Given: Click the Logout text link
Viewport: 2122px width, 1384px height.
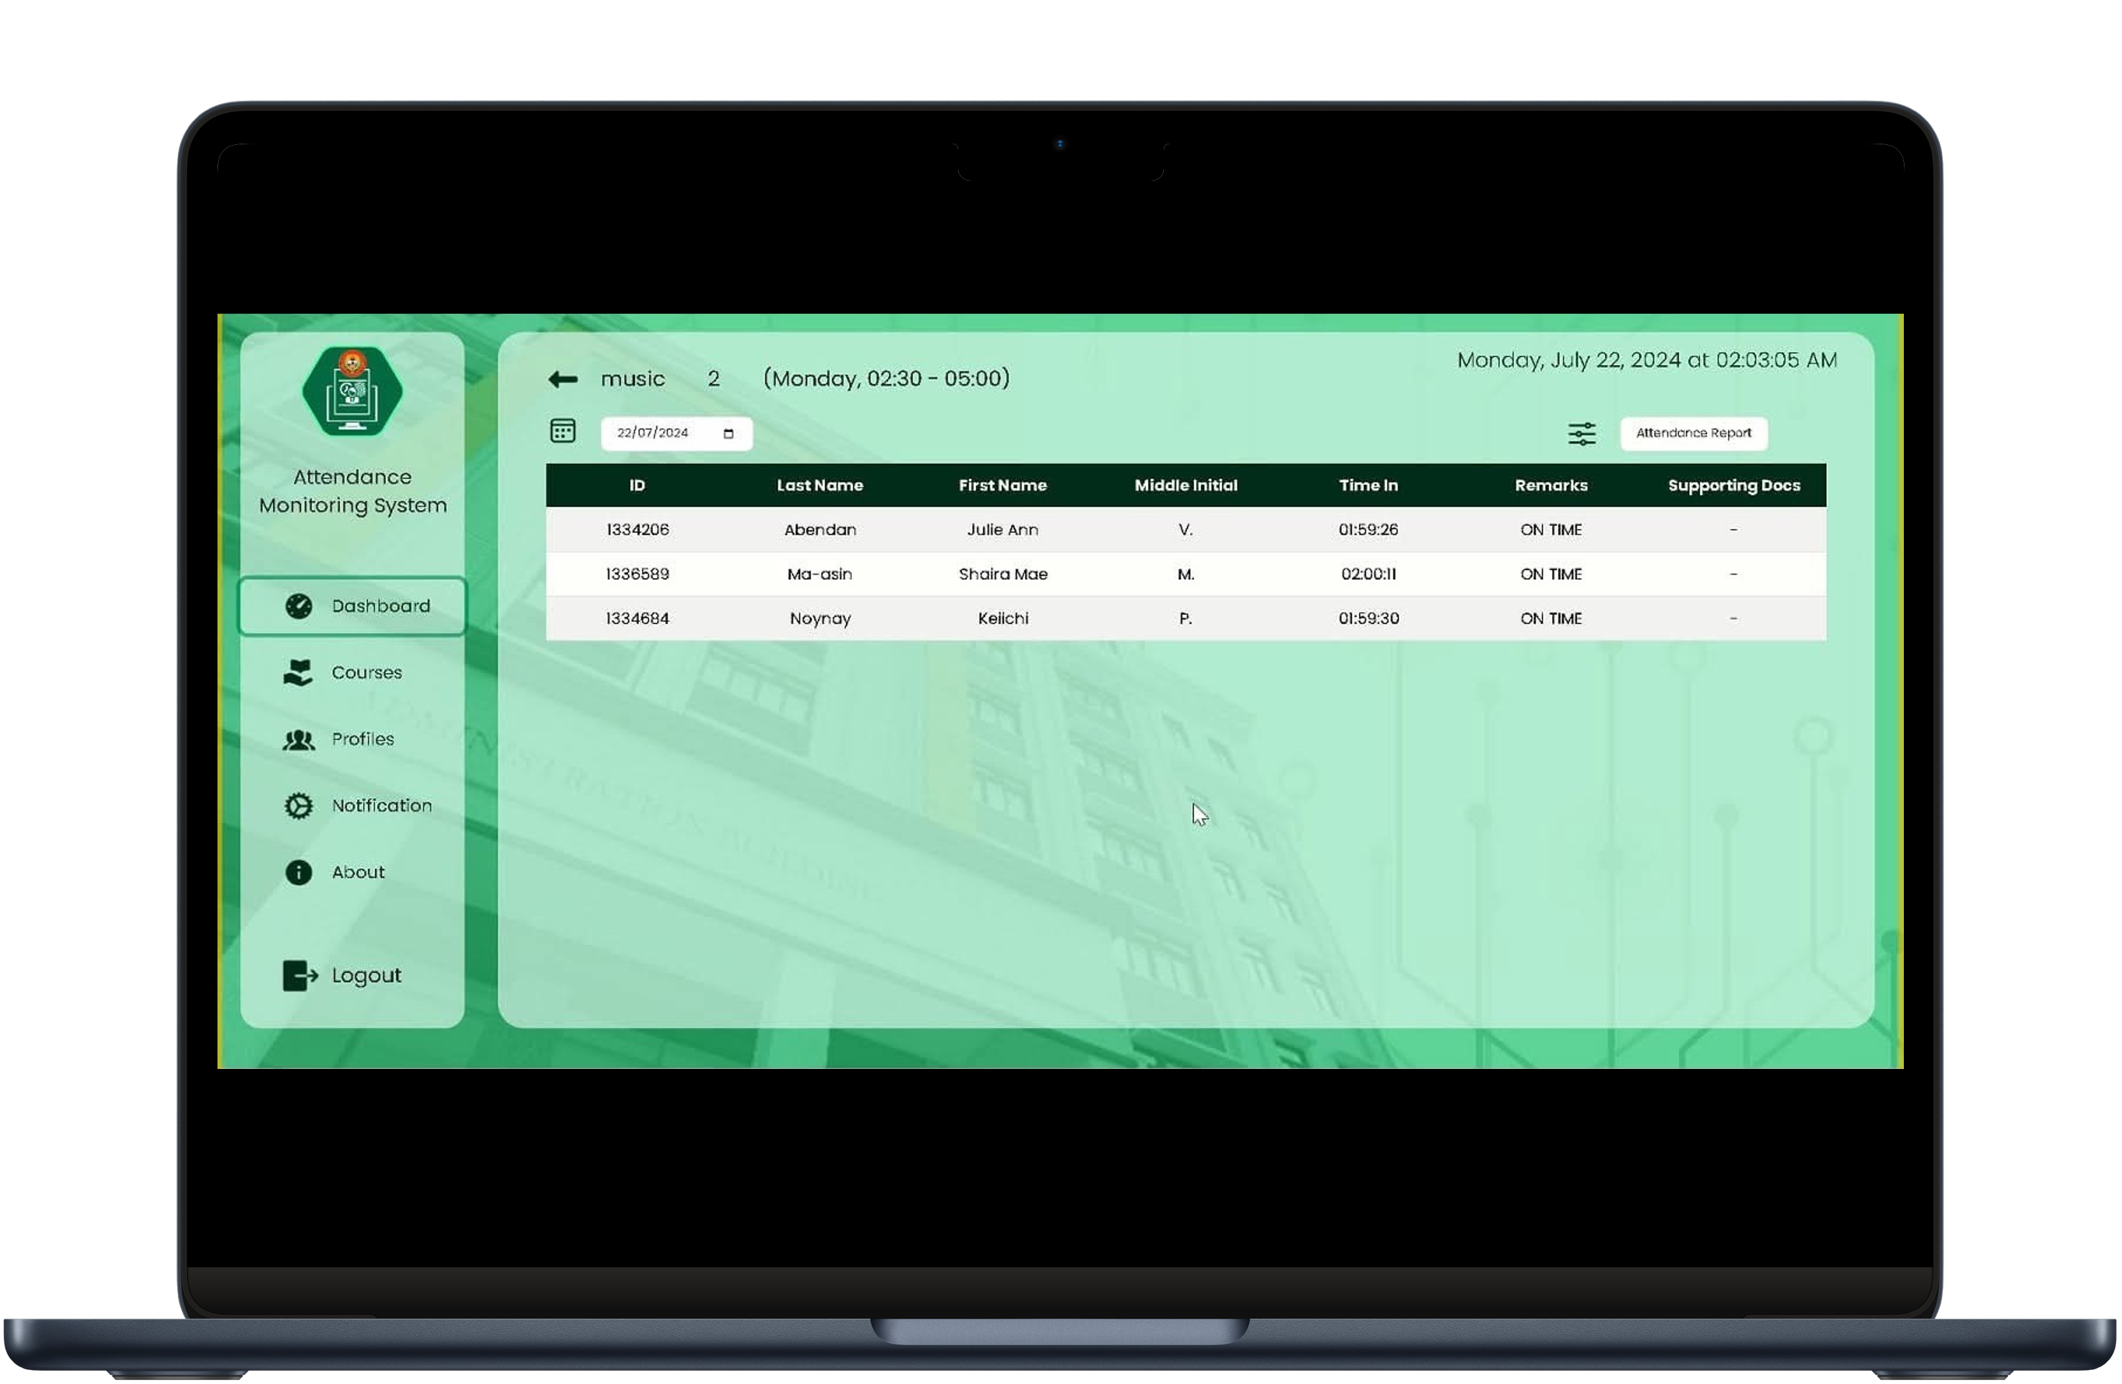Looking at the screenshot, I should pyautogui.click(x=366, y=977).
